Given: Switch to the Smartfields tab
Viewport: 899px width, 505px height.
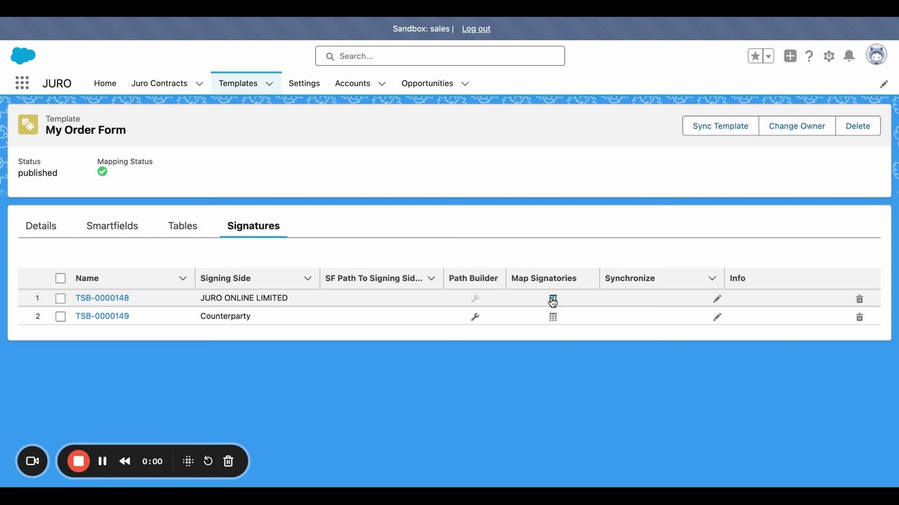Looking at the screenshot, I should click(x=112, y=226).
